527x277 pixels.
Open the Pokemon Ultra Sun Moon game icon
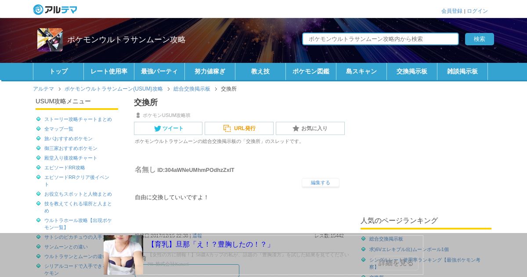tap(50, 40)
